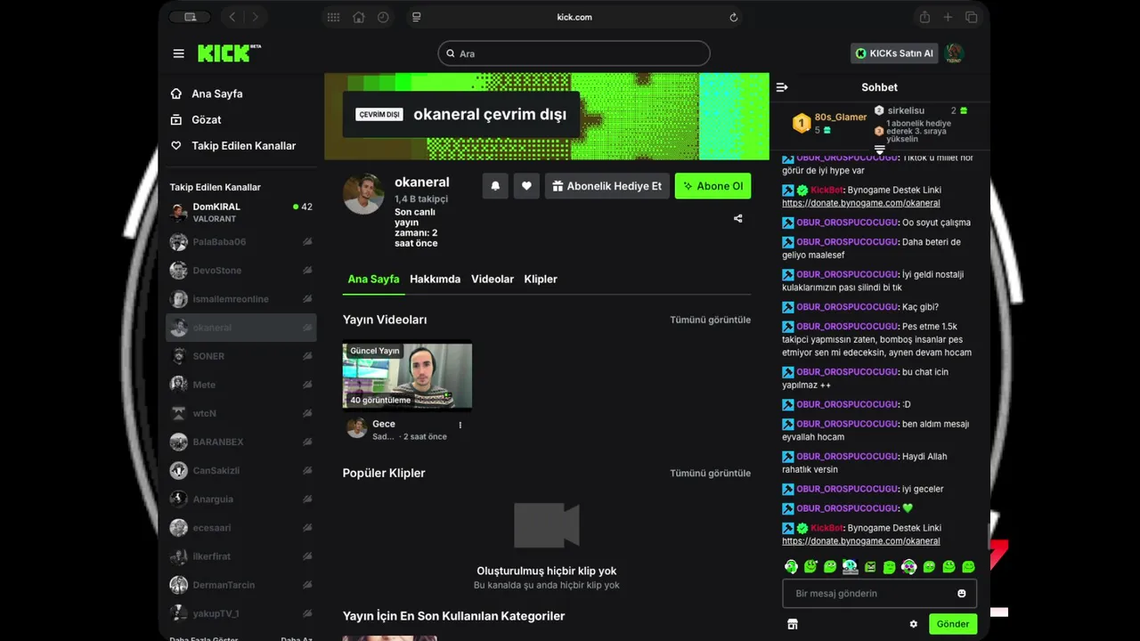Click the heart follow icon
1140x641 pixels.
coord(526,186)
